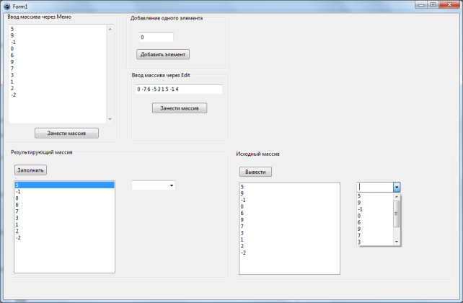Screen dimensions: 463x303
Task: Click line '6' in the Memo input
Action: tap(12, 56)
